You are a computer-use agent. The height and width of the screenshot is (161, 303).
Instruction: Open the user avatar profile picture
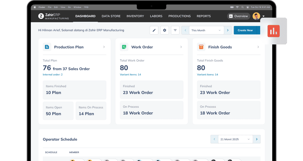click(x=256, y=16)
